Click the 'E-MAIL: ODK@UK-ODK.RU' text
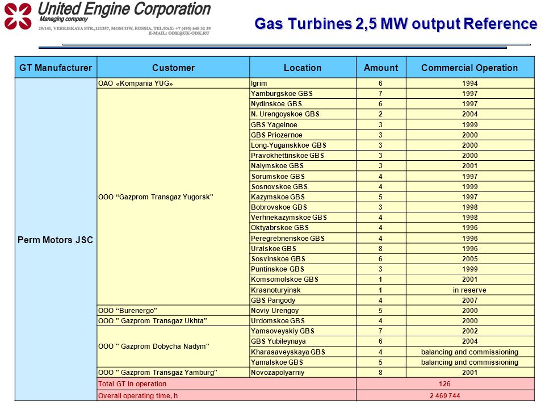Image resolution: width=545 pixels, height=409 pixels. [x=179, y=33]
